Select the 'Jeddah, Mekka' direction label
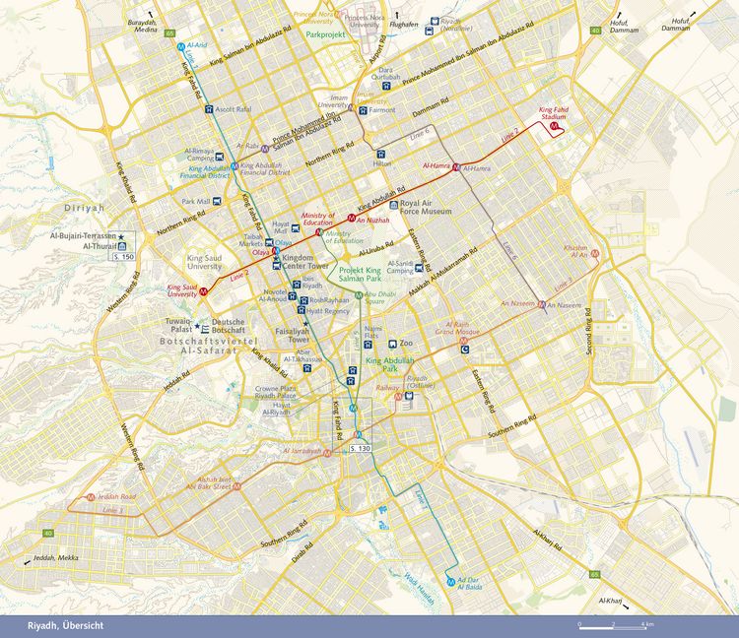The image size is (739, 638). [56, 558]
